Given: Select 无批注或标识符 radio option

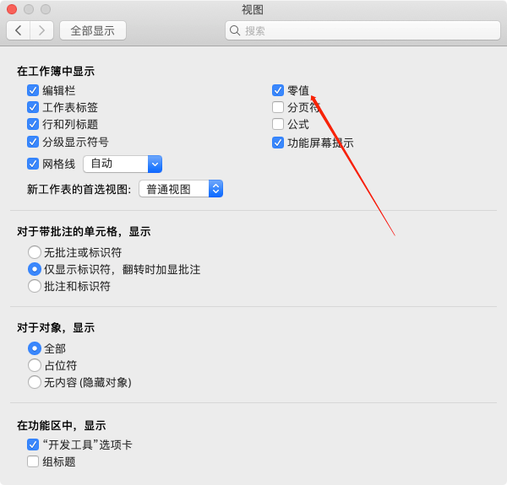Looking at the screenshot, I should [35, 252].
